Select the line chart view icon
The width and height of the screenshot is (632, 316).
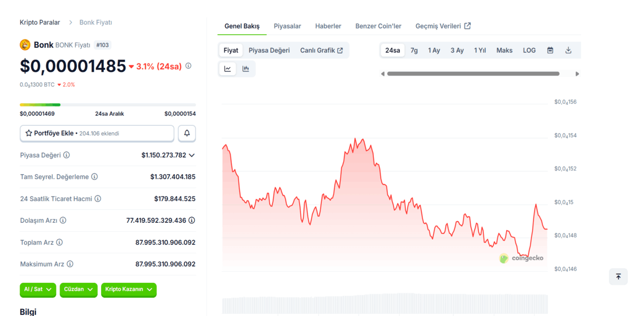point(228,68)
